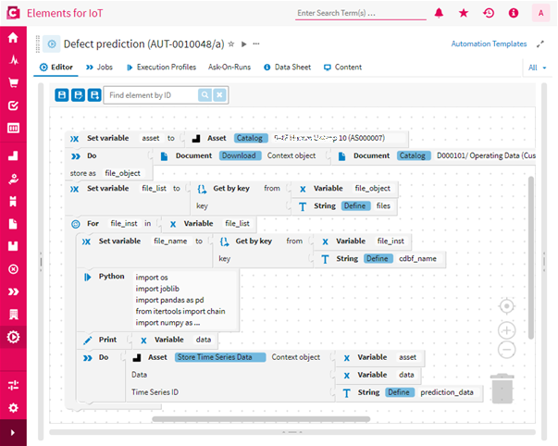
Task: Click the Elements for IoT logo
Action: [13, 13]
